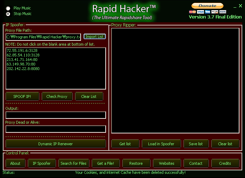245x178 pixels.
Task: Select proxy 62.85.54.110:3128 in list
Action: pyautogui.click(x=23, y=55)
